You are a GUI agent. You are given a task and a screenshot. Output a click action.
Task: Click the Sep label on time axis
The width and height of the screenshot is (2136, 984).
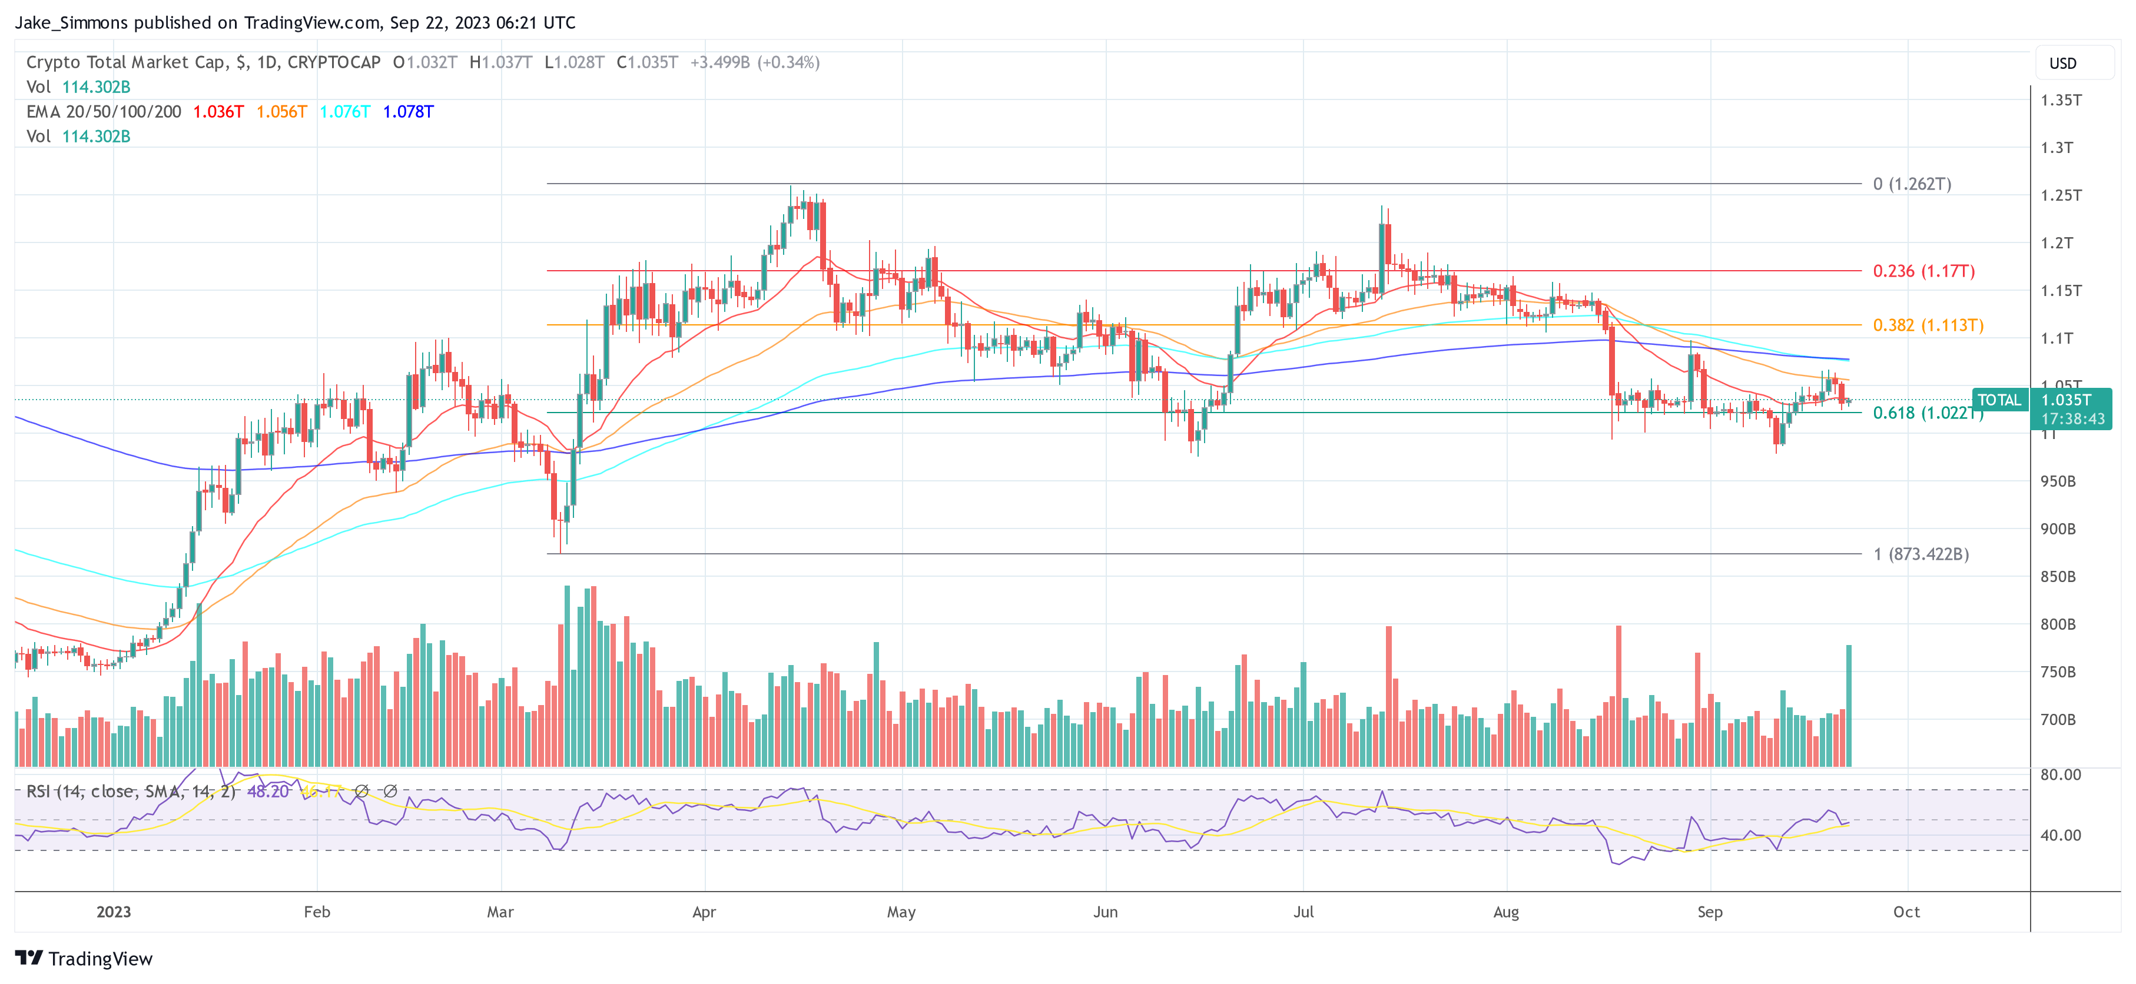pyautogui.click(x=1710, y=912)
